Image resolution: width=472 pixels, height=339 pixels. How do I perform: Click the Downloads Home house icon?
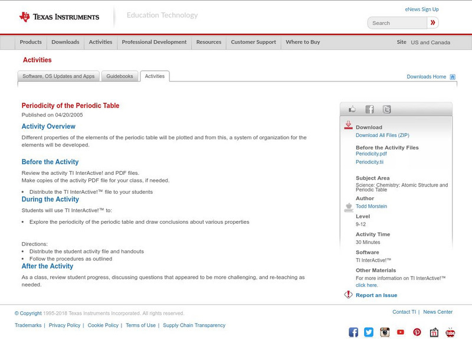click(x=453, y=77)
